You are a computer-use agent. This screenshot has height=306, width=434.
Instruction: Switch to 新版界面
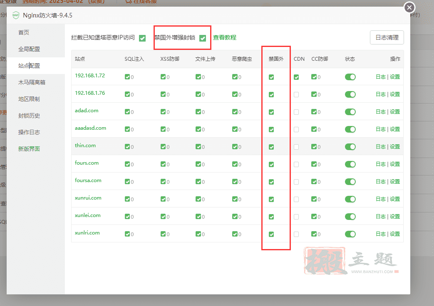coord(29,149)
